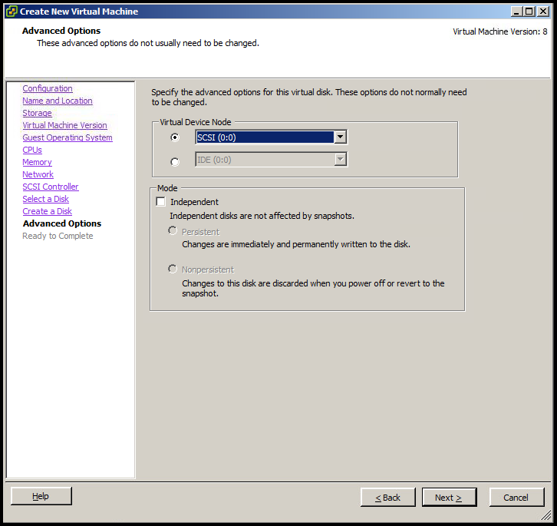This screenshot has height=526, width=557.
Task: Click the SCSI (0:0) combo box field
Action: click(x=272, y=137)
